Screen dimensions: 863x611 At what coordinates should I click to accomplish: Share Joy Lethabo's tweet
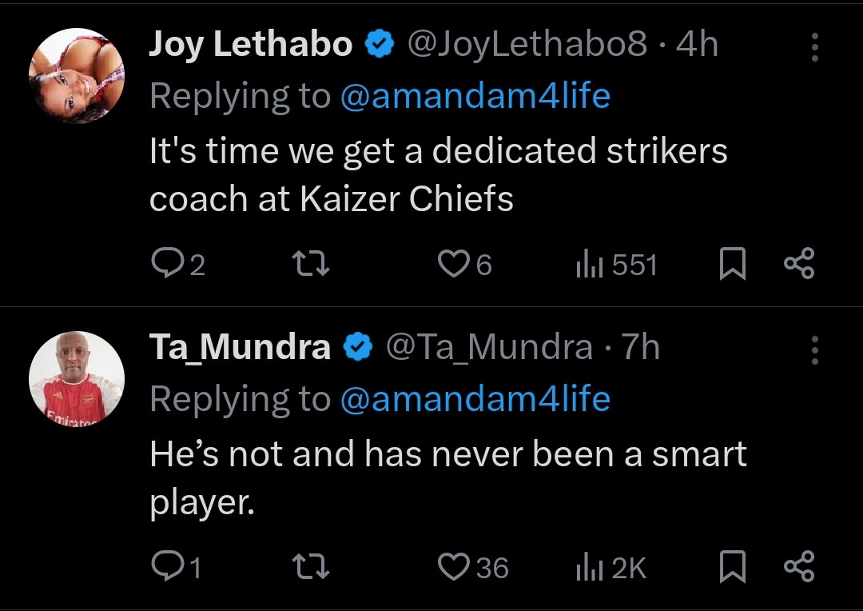pos(799,265)
